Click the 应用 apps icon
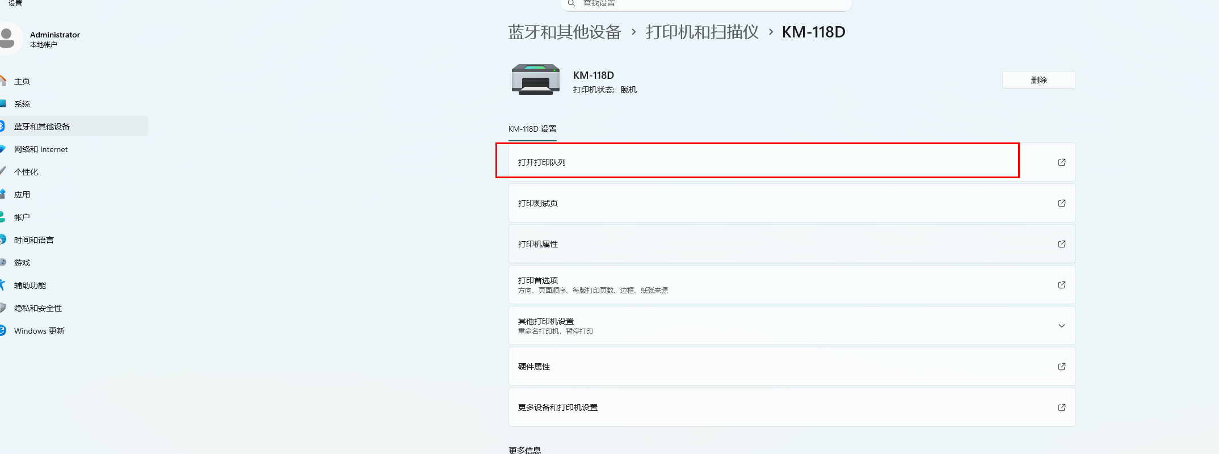 [x=3, y=194]
